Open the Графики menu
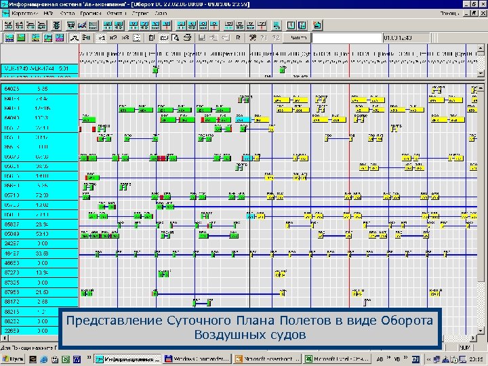488x366 pixels. pyautogui.click(x=91, y=13)
